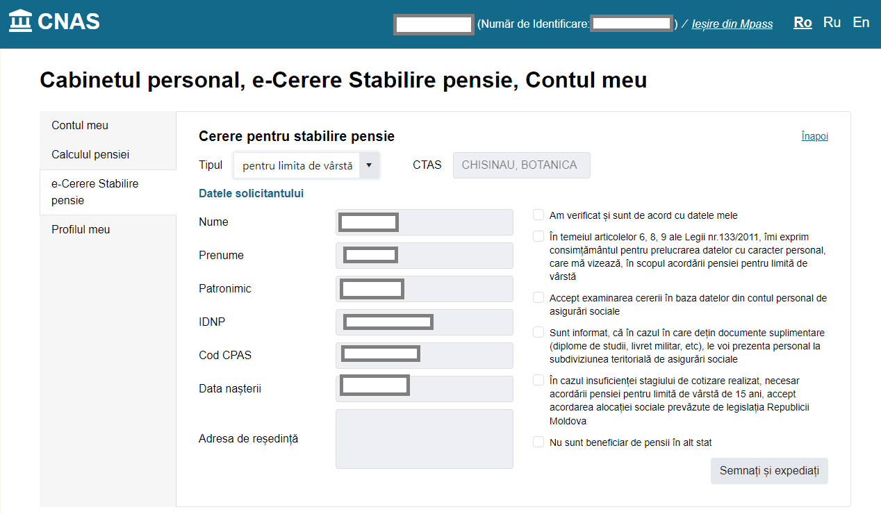
Task: Click the CNAS building logo icon
Action: coord(20,22)
